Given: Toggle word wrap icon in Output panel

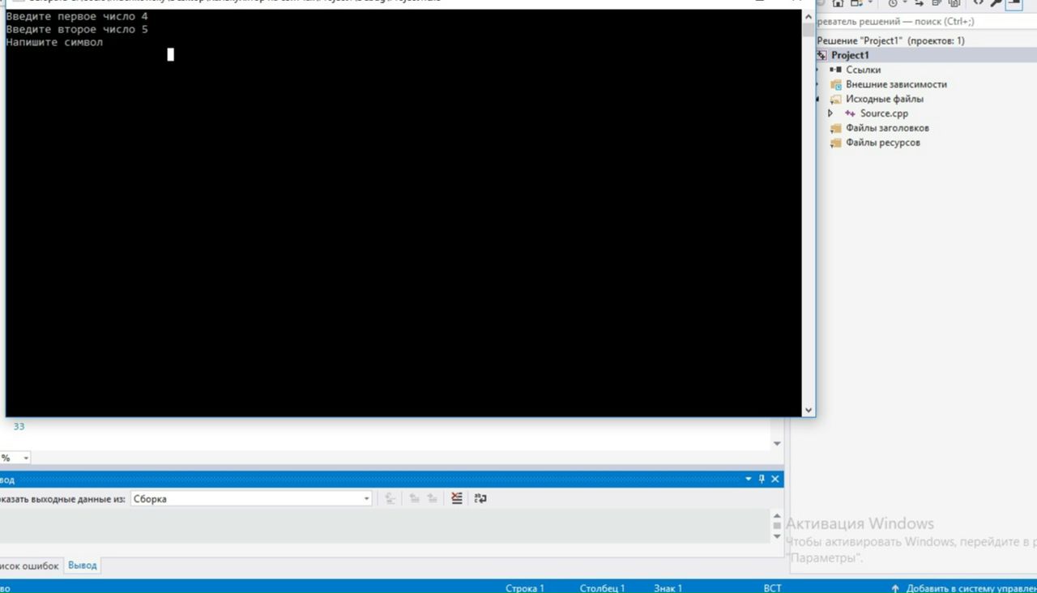Looking at the screenshot, I should (x=480, y=498).
